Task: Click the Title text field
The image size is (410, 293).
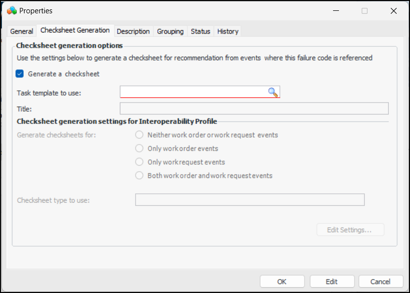Action: (254, 109)
